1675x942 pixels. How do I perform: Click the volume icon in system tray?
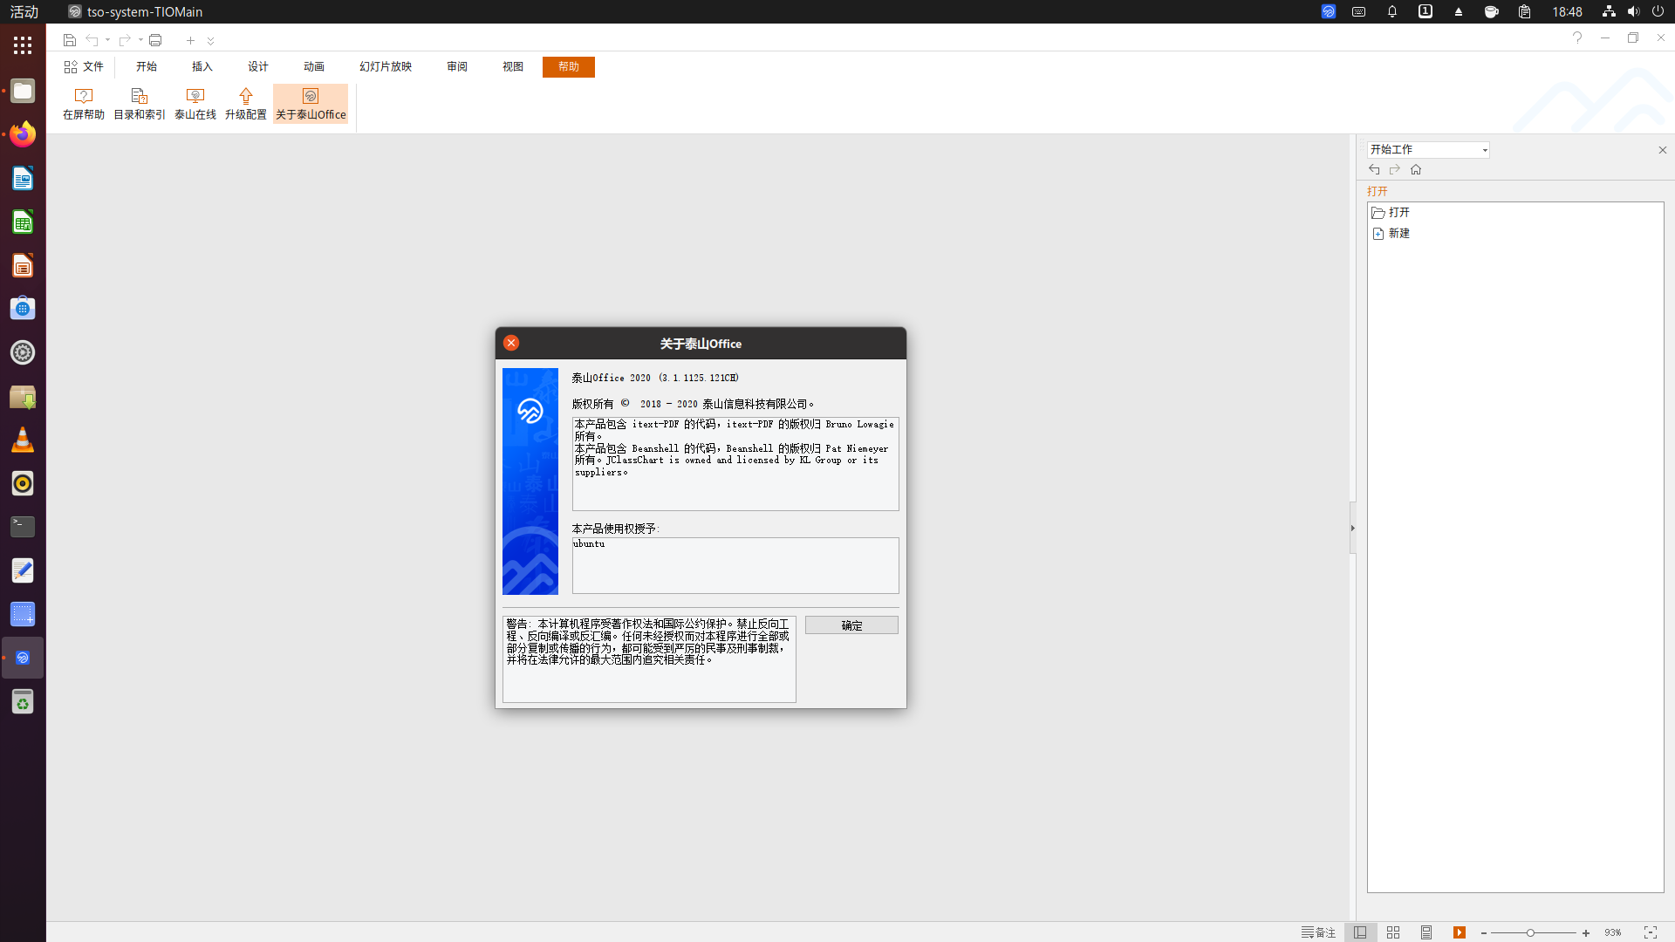tap(1633, 11)
